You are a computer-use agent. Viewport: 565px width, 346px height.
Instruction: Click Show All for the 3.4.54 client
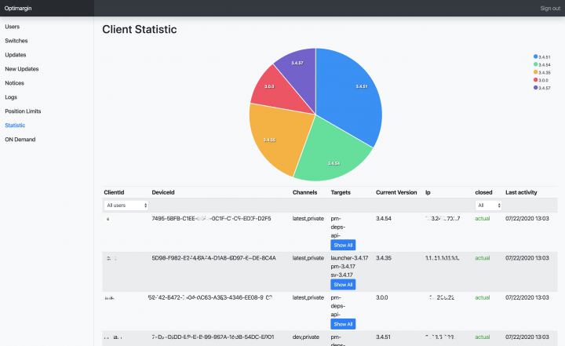click(x=343, y=245)
